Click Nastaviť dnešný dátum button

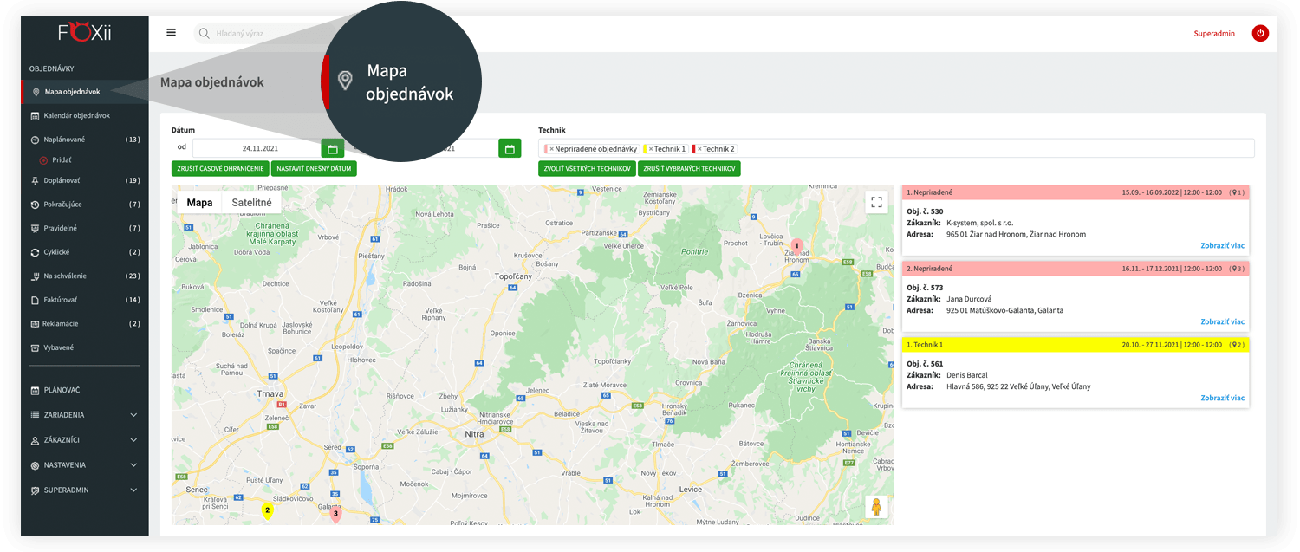[x=314, y=169]
